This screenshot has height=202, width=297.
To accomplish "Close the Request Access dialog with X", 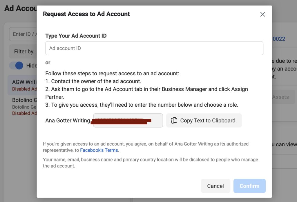I will (262, 14).
